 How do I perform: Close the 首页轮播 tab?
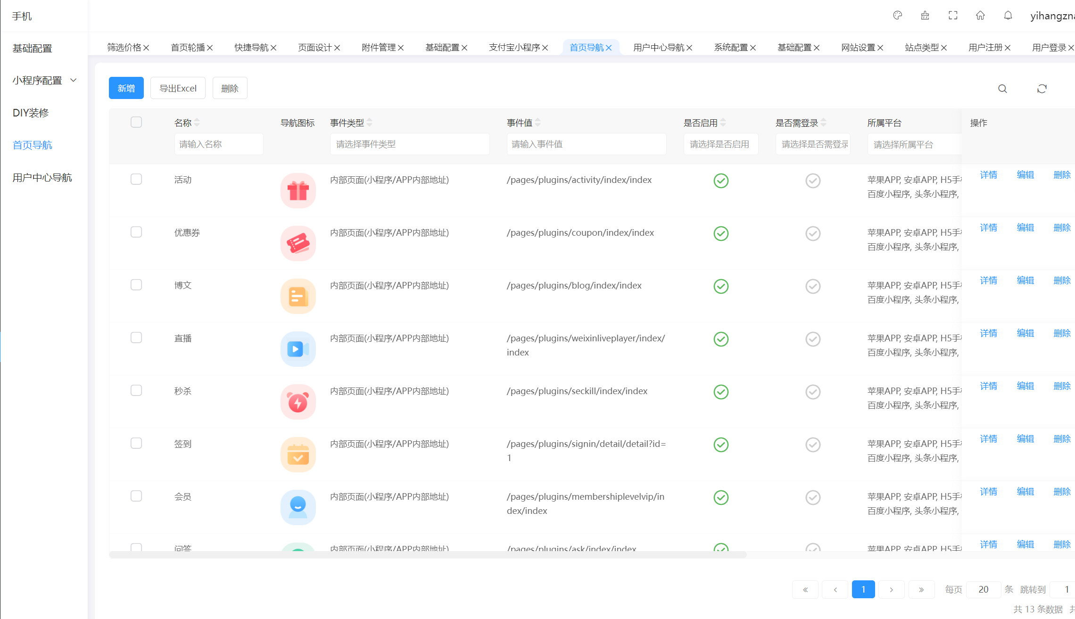pos(210,48)
